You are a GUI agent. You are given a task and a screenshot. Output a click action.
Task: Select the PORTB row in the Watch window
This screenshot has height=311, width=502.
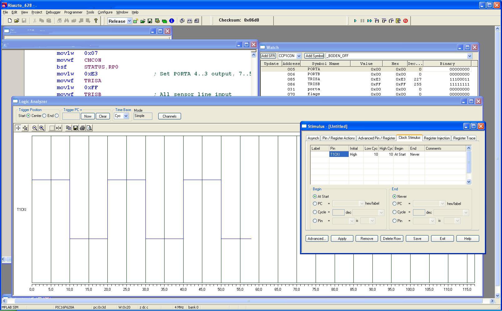369,74
